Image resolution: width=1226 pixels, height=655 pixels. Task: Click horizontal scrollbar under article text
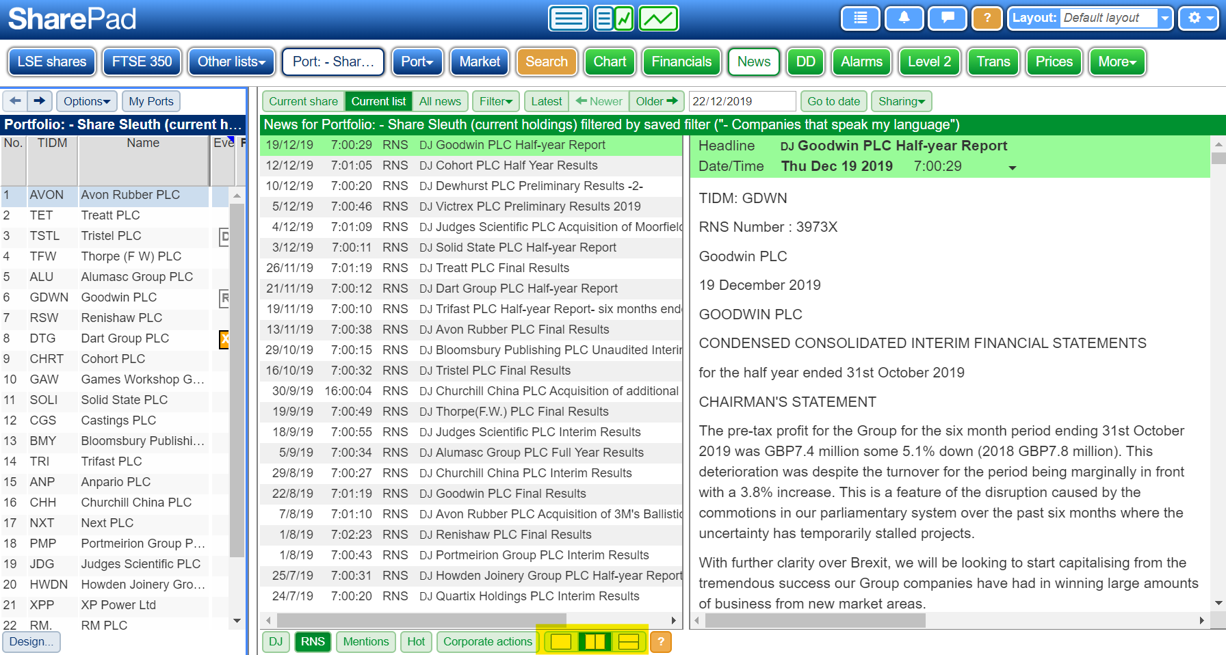click(x=815, y=620)
